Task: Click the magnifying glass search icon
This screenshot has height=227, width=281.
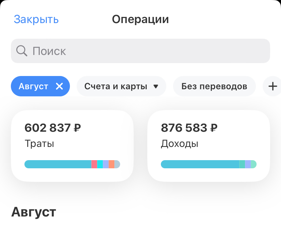Action: (x=22, y=51)
